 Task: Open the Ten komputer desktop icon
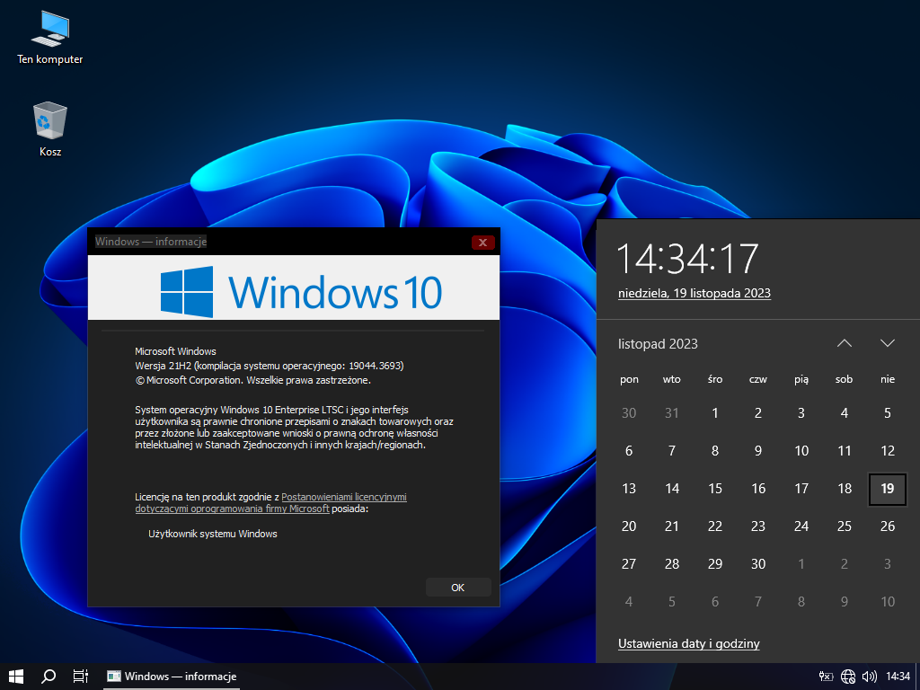point(50,36)
